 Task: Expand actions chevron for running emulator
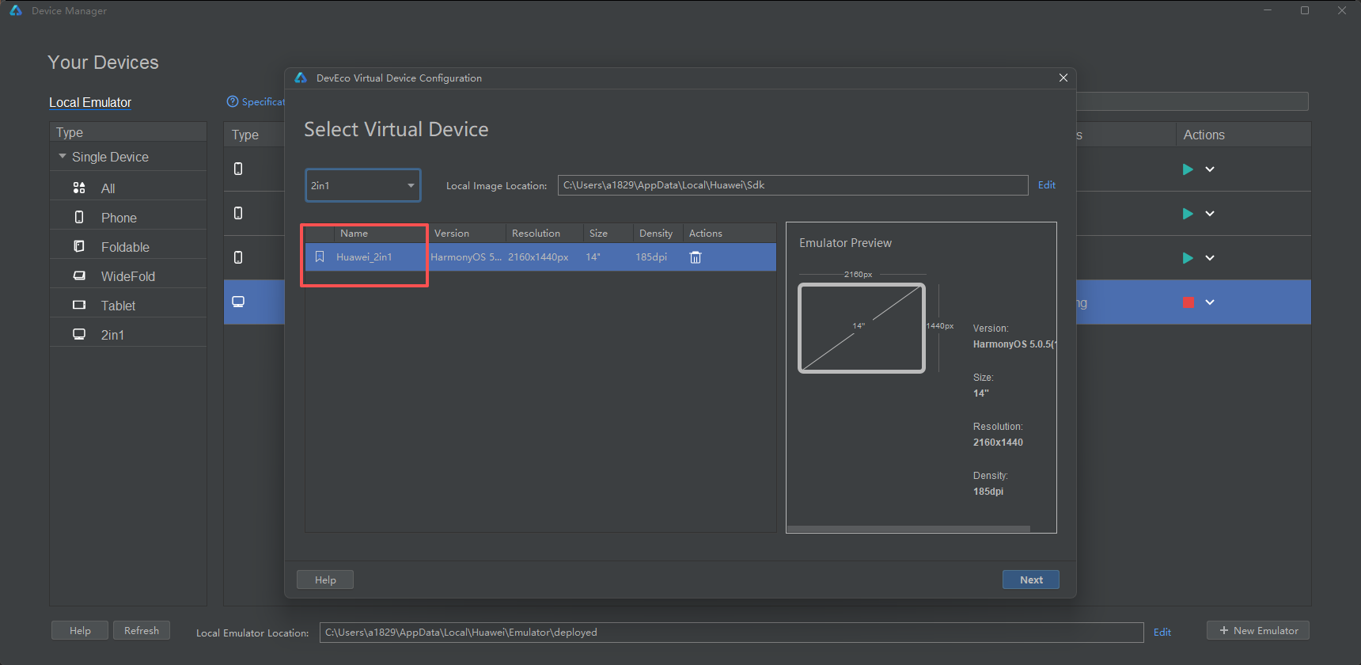tap(1210, 302)
